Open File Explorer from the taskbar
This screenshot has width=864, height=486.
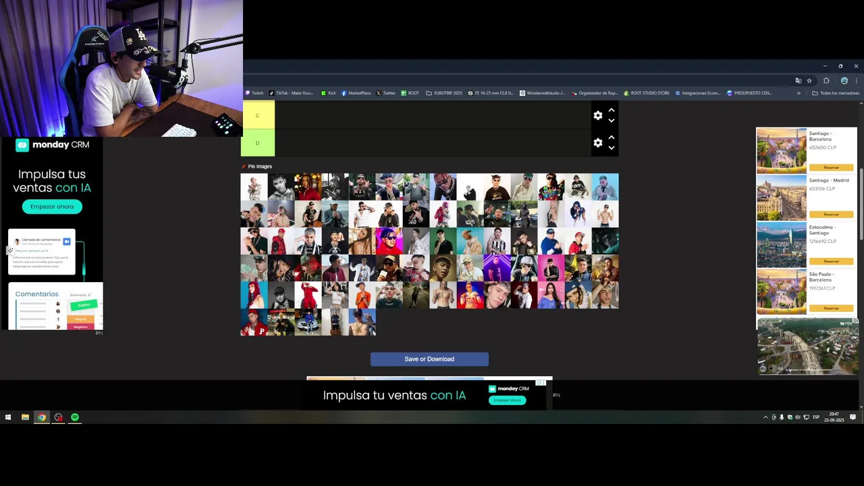pos(25,417)
